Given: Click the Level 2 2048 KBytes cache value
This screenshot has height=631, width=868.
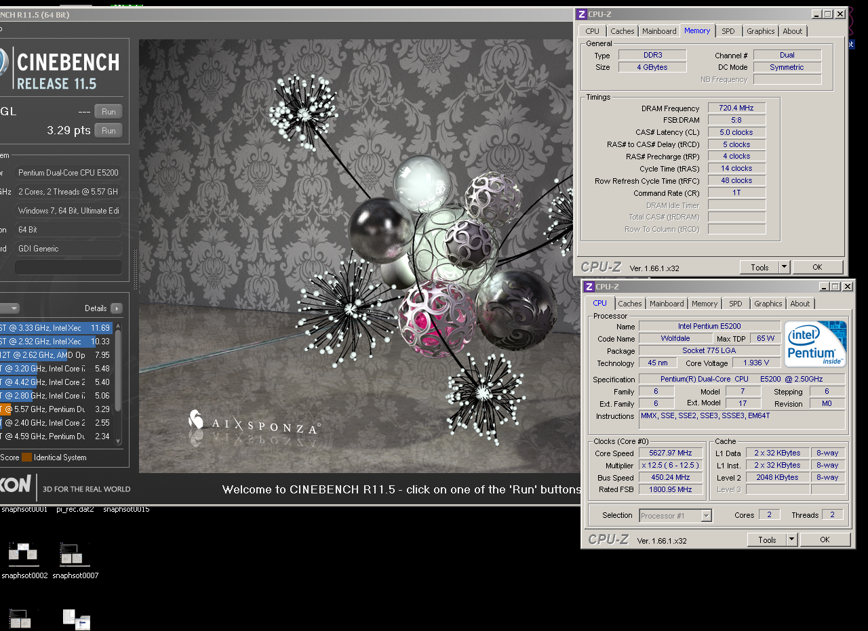Looking at the screenshot, I should (x=777, y=477).
